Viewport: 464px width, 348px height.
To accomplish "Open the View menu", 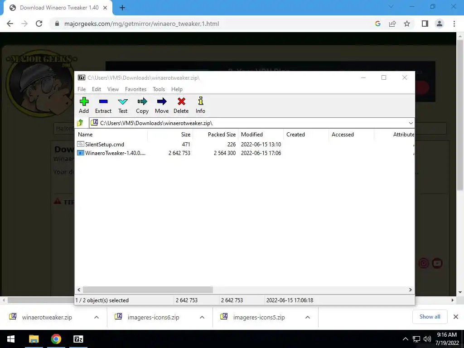I will [113, 89].
